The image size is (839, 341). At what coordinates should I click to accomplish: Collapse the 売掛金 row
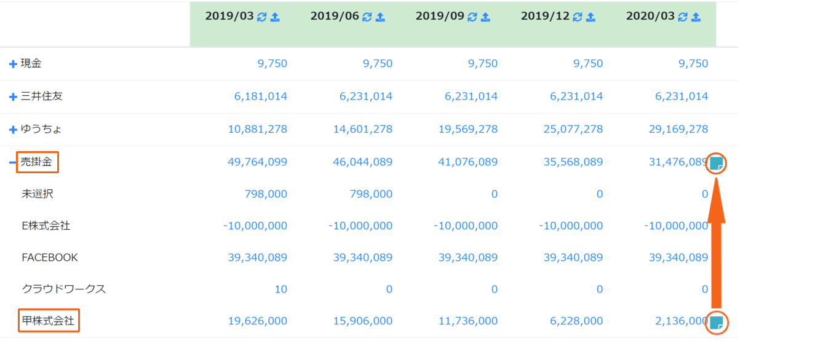pyautogui.click(x=13, y=163)
